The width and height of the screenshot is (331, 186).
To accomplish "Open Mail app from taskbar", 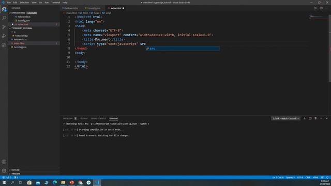I will [x=38, y=182].
